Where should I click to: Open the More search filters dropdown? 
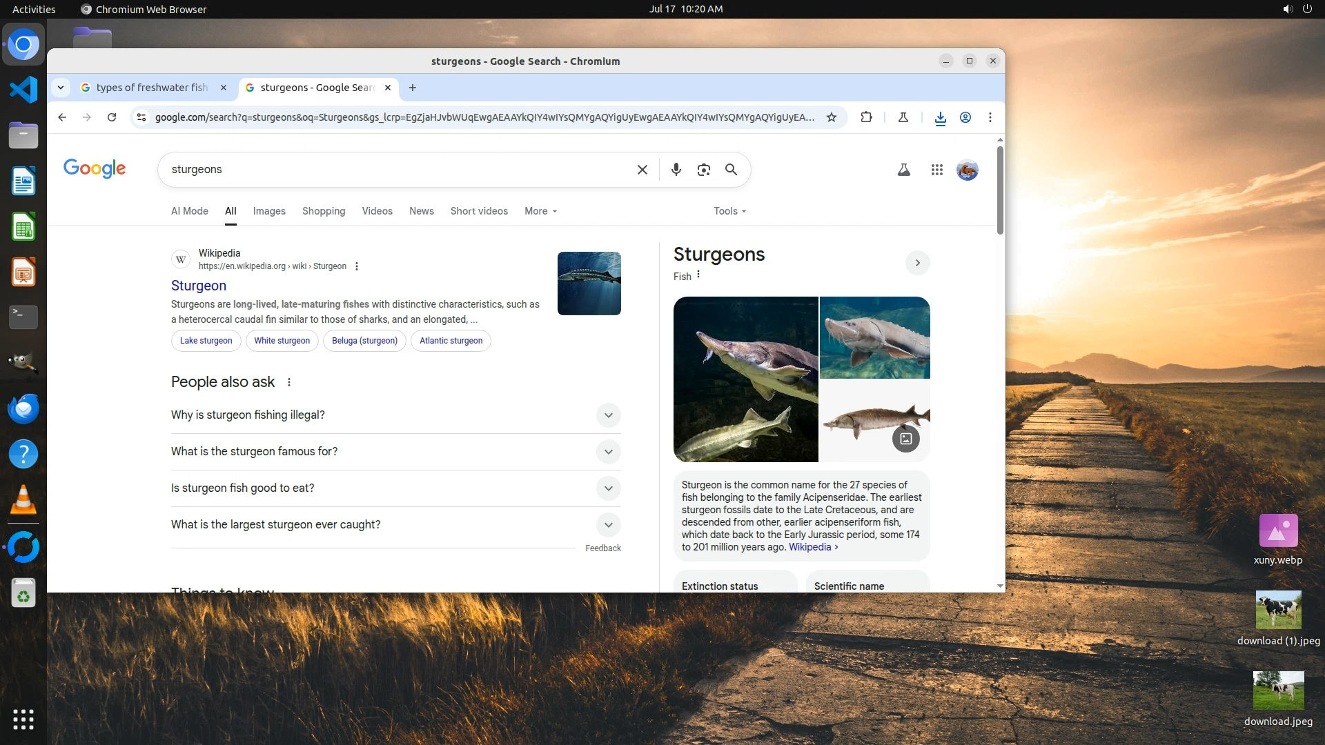540,211
